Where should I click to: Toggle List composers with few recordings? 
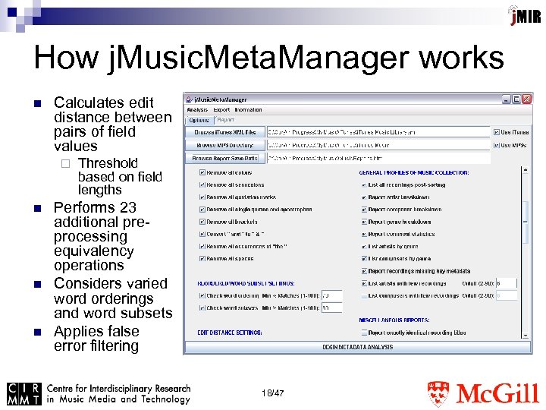coord(364,296)
